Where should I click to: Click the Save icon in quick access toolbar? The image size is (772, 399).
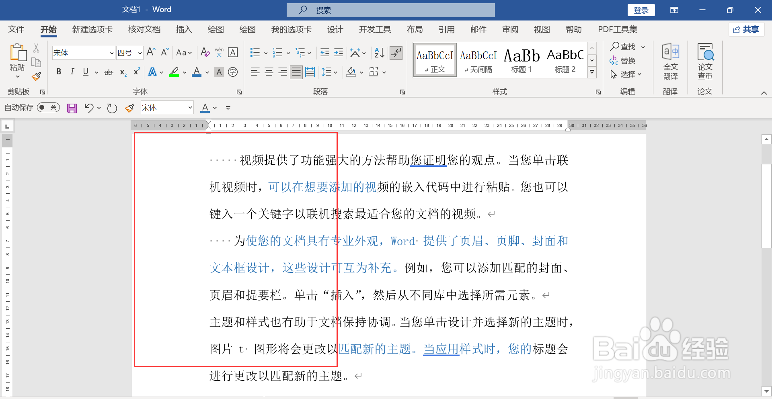[x=72, y=108]
